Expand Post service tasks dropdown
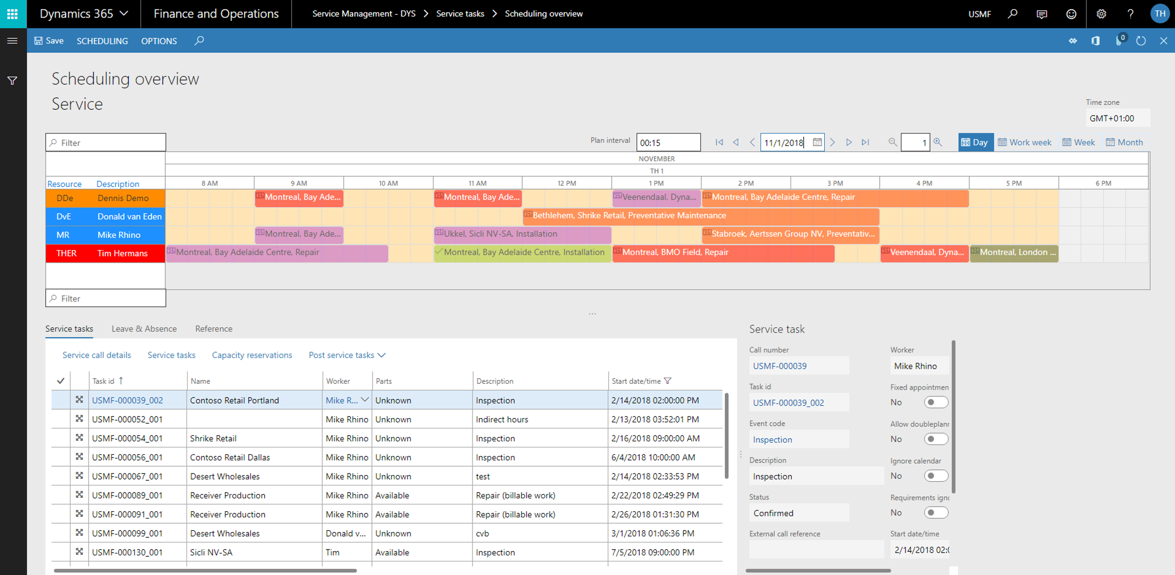The height and width of the screenshot is (575, 1175). (347, 355)
